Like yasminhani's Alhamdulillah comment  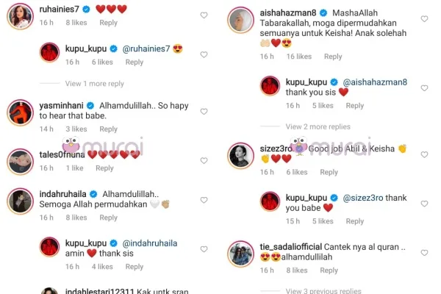(204, 112)
